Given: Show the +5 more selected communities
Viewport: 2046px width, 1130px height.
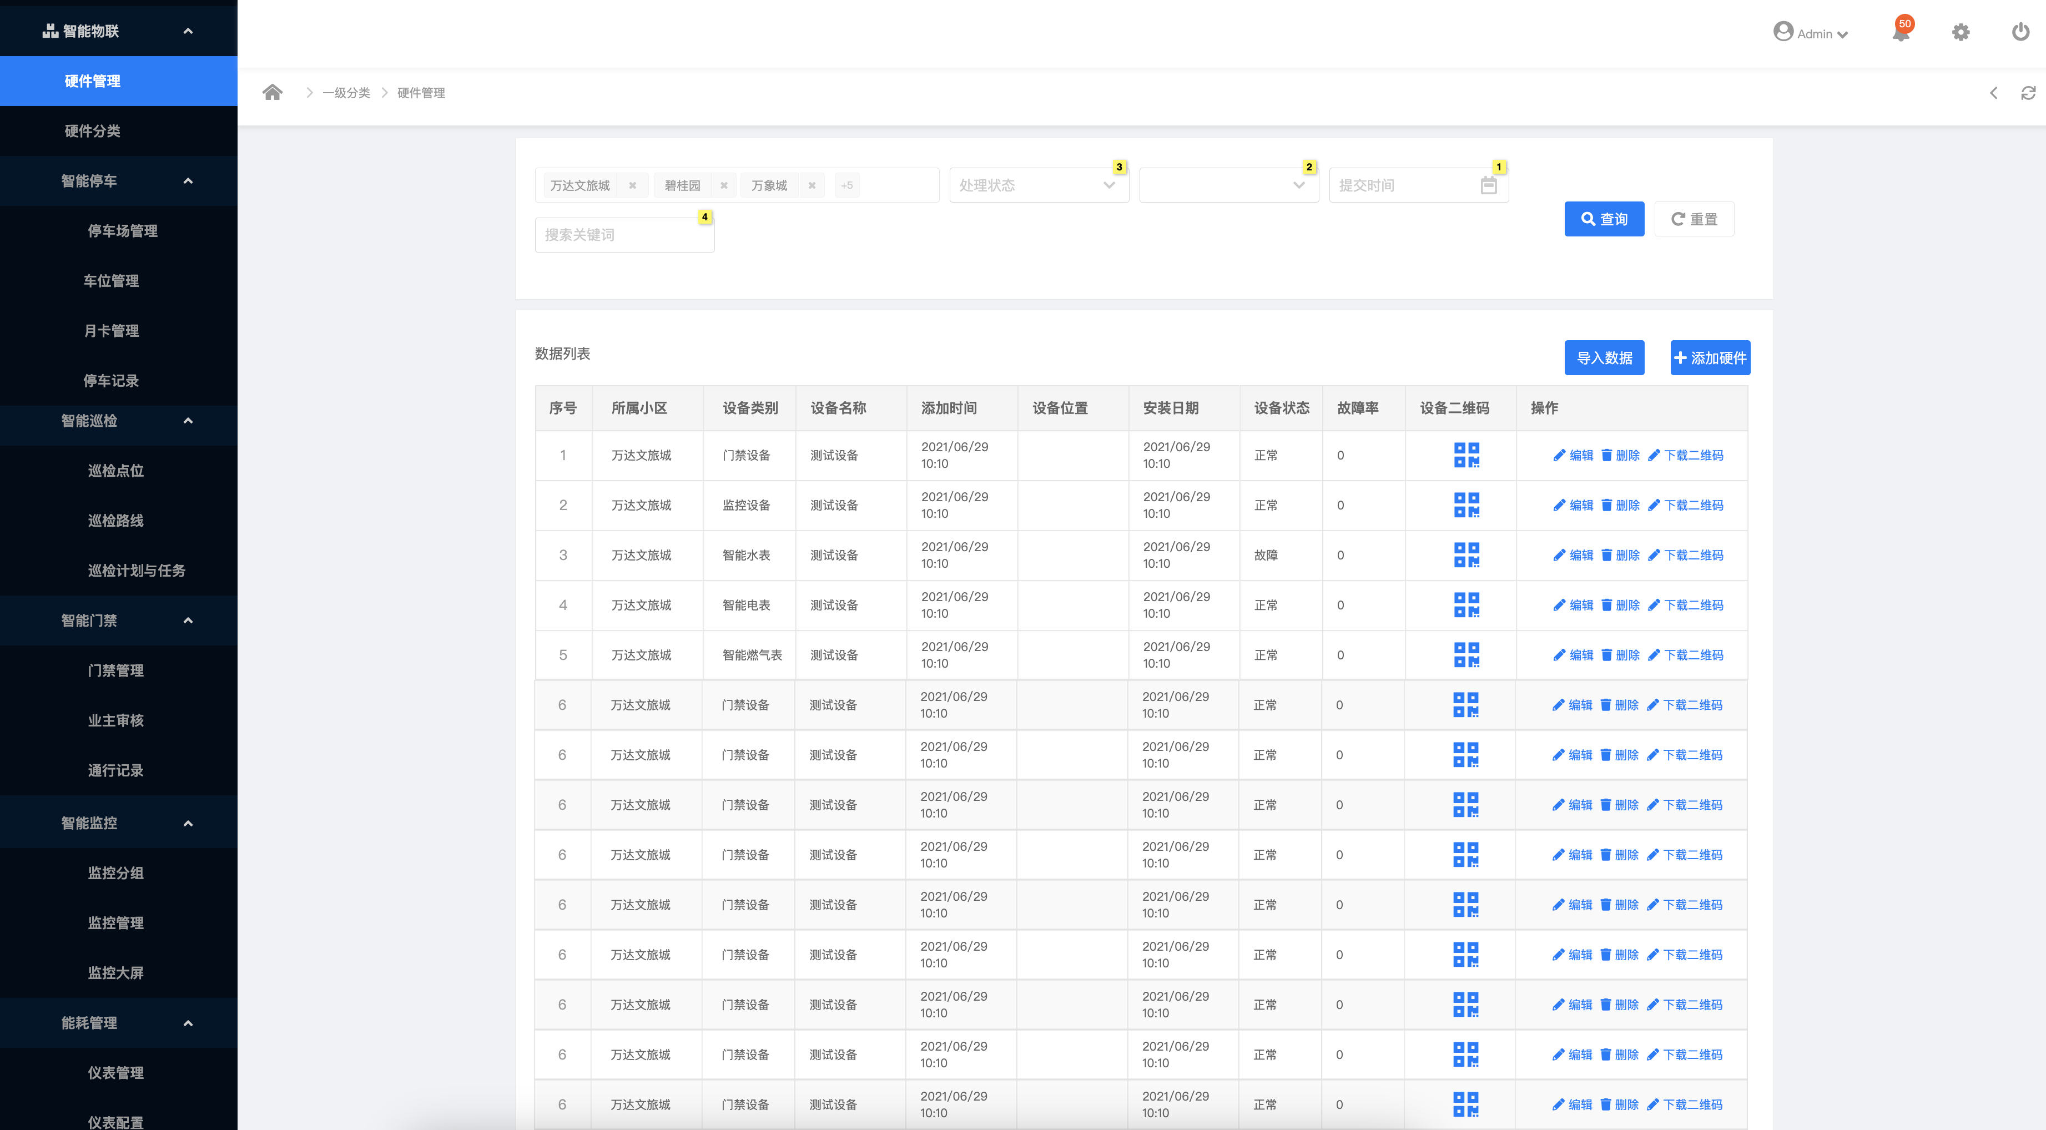Looking at the screenshot, I should 846,186.
